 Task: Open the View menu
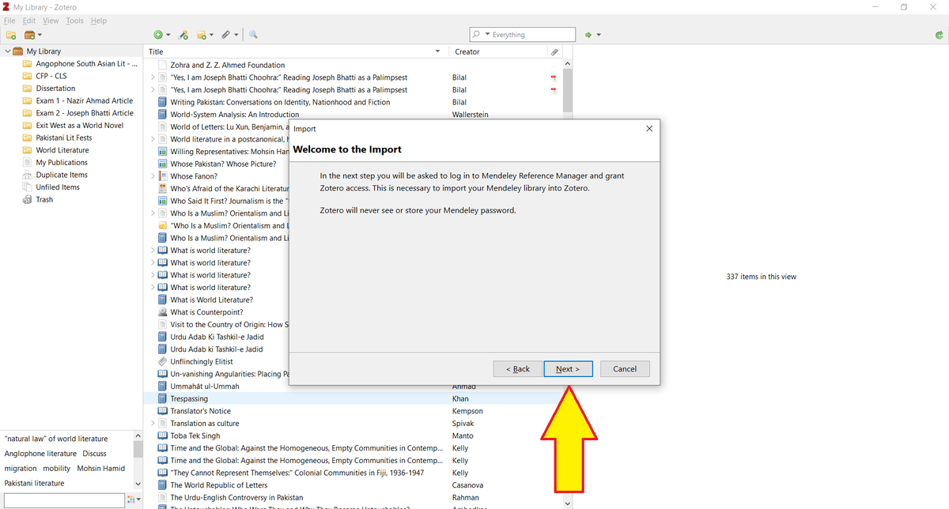[x=51, y=21]
